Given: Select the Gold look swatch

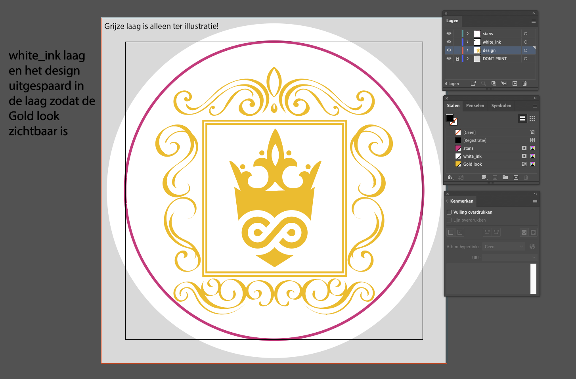Looking at the screenshot, I should pyautogui.click(x=473, y=164).
